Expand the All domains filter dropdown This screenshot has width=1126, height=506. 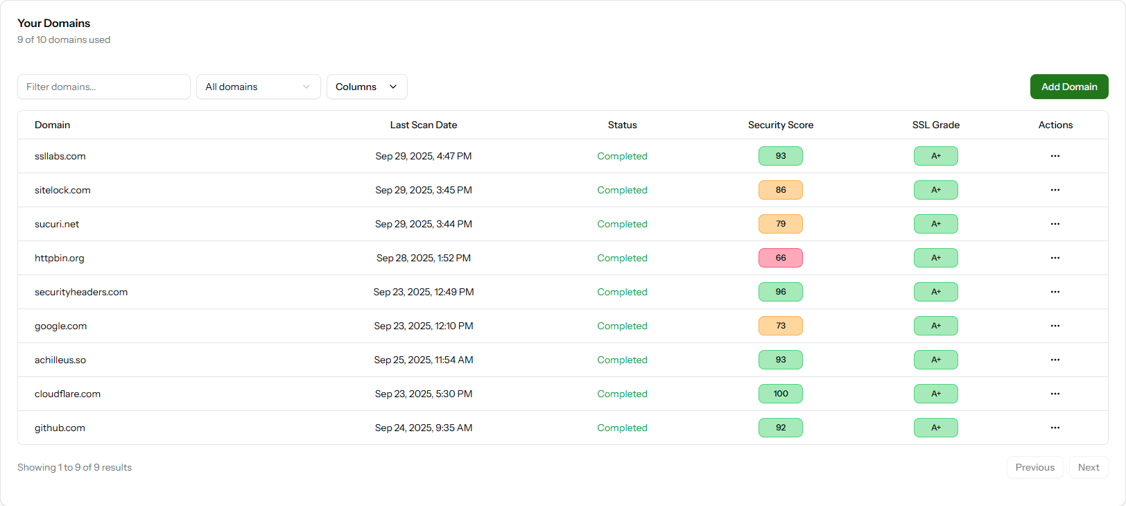pos(258,87)
